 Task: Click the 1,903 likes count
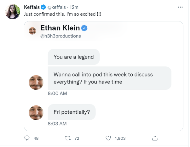[x=120, y=138]
